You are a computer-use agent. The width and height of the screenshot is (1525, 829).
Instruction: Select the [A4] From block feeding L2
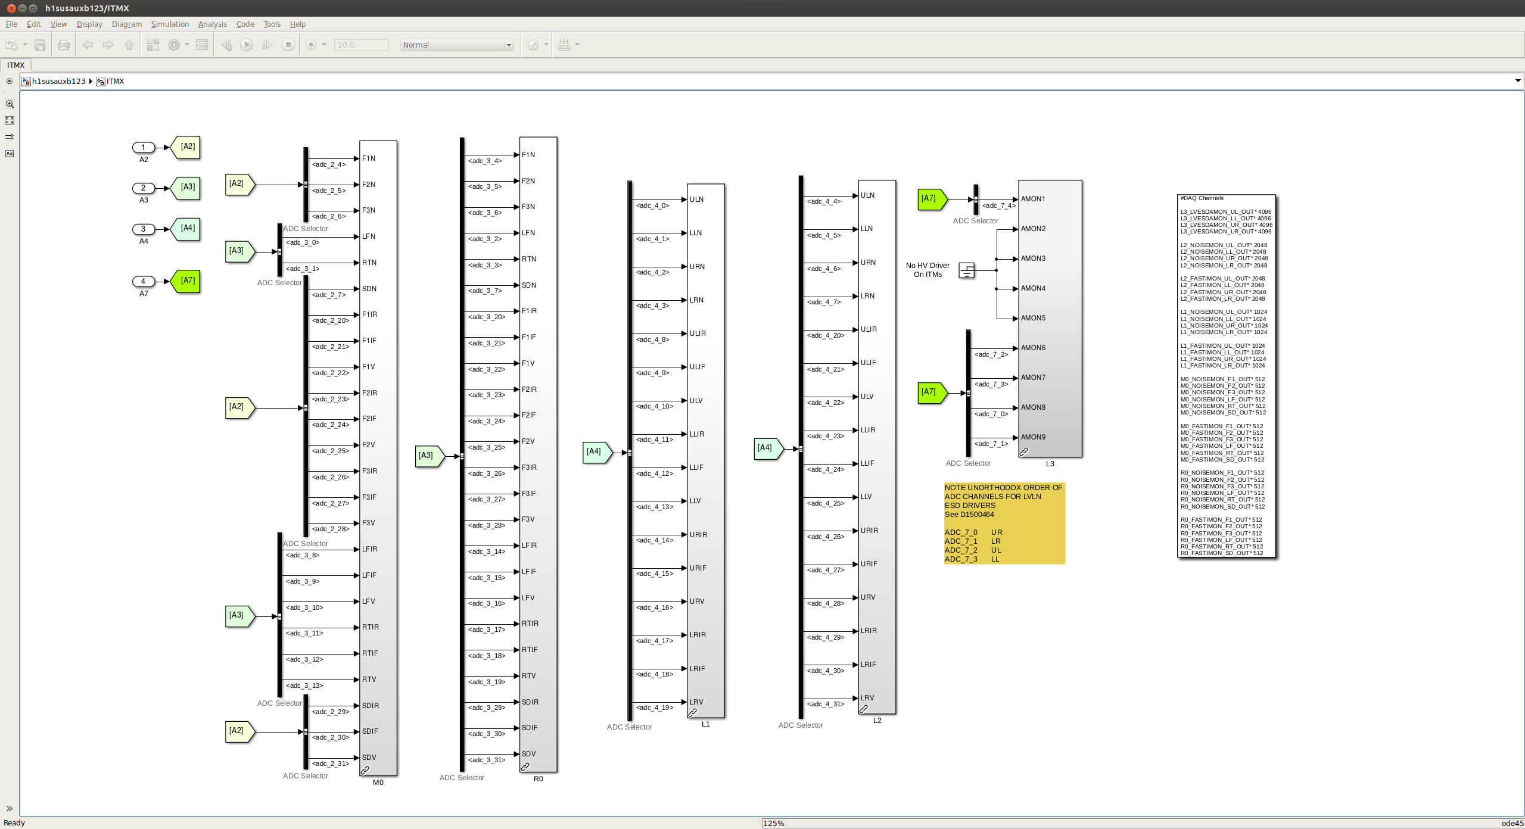(768, 448)
